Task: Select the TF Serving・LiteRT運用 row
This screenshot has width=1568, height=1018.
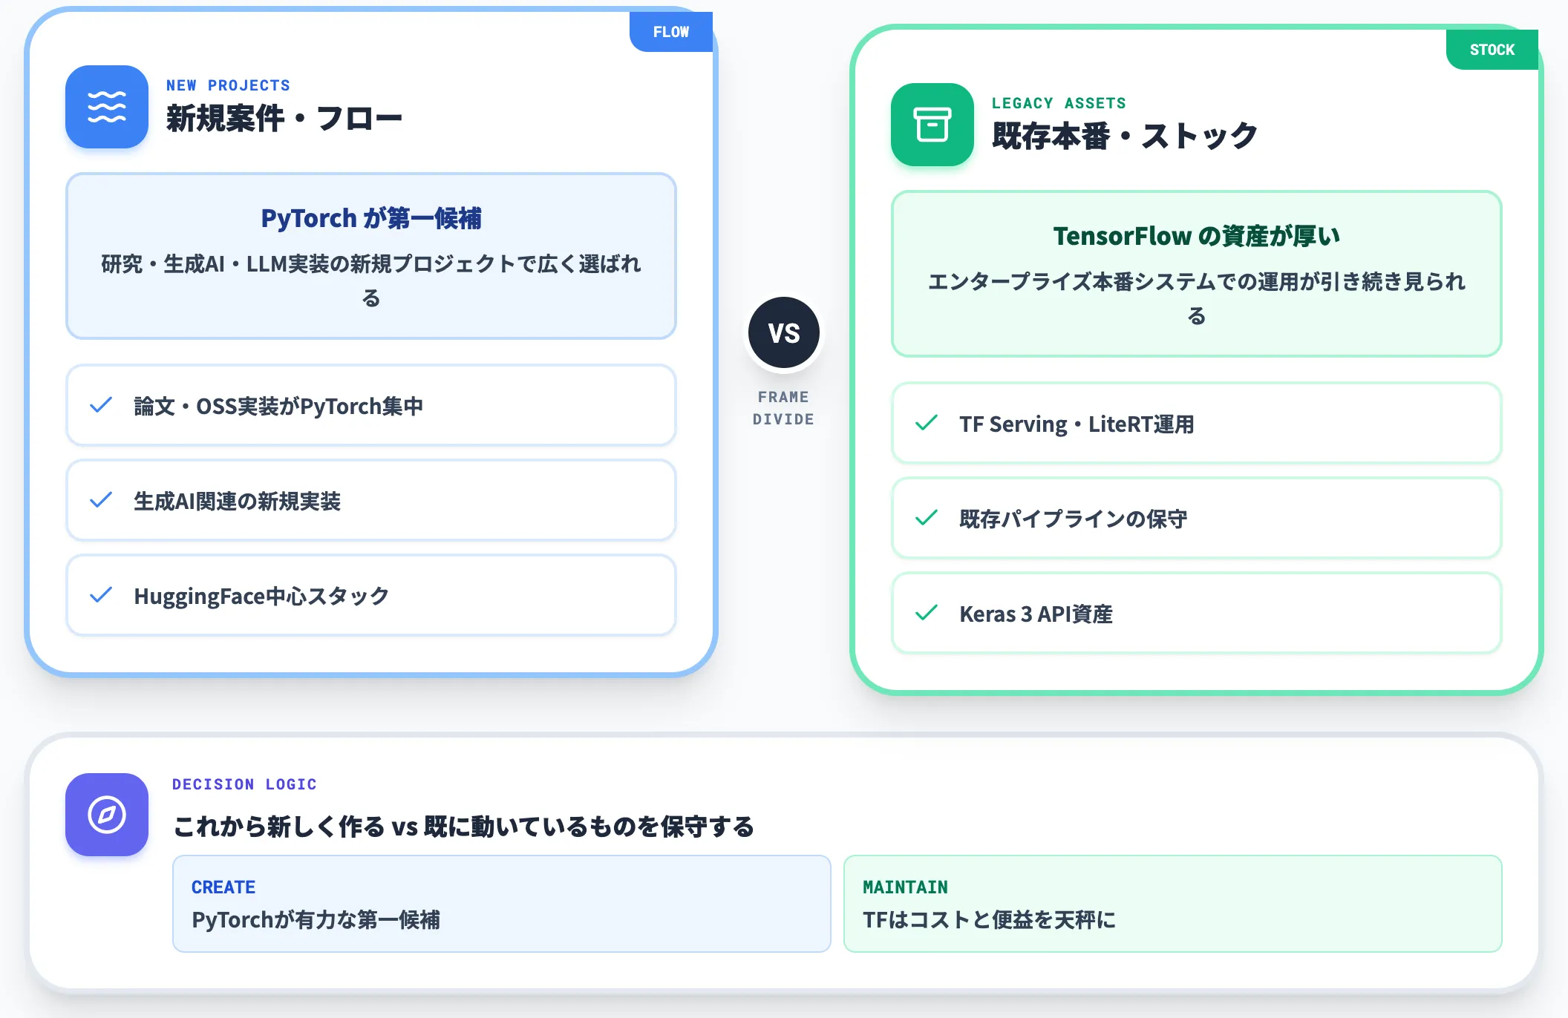Action: pos(1197,423)
